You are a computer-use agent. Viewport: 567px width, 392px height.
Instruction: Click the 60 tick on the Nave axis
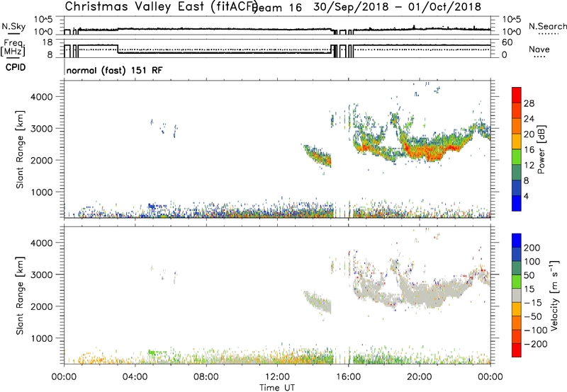(507, 42)
